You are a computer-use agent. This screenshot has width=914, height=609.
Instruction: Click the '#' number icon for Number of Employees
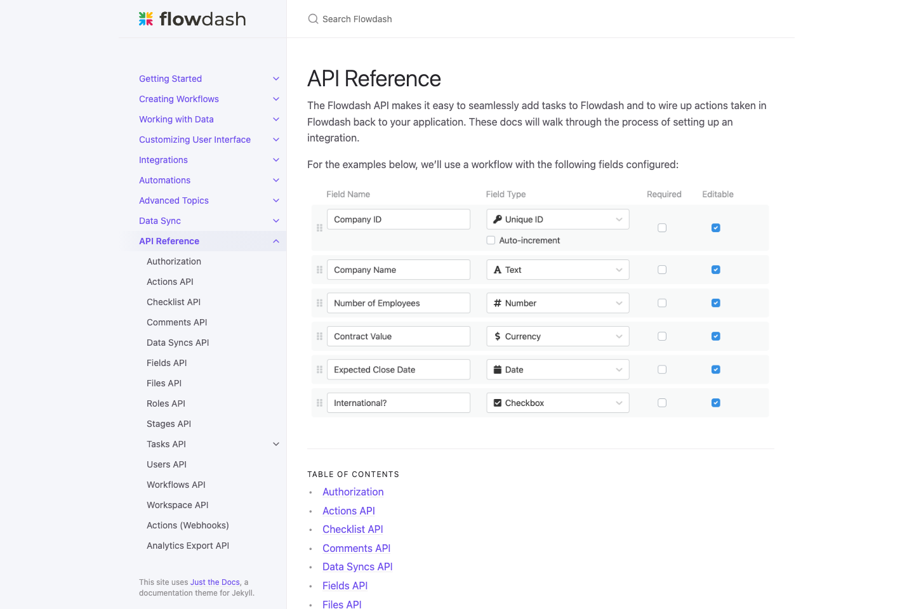496,303
